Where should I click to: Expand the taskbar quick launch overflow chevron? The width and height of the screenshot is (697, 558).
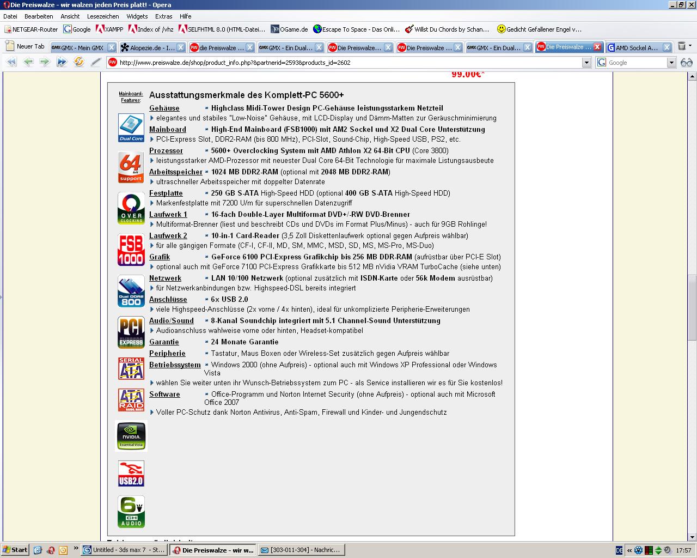[x=76, y=549]
